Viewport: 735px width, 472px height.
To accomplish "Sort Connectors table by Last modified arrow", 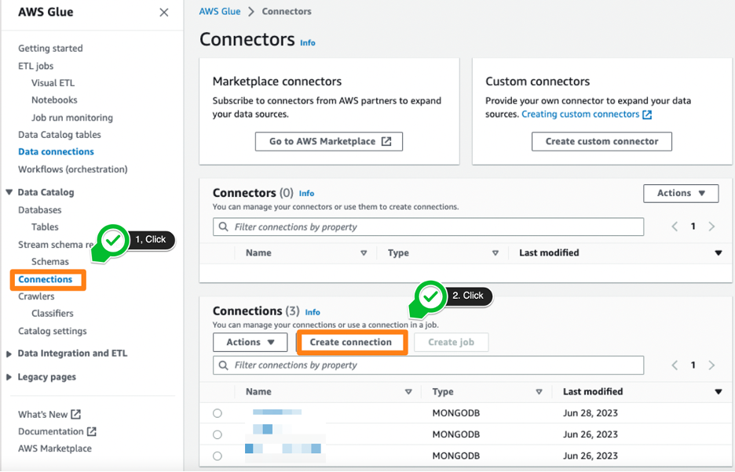I will (x=719, y=252).
